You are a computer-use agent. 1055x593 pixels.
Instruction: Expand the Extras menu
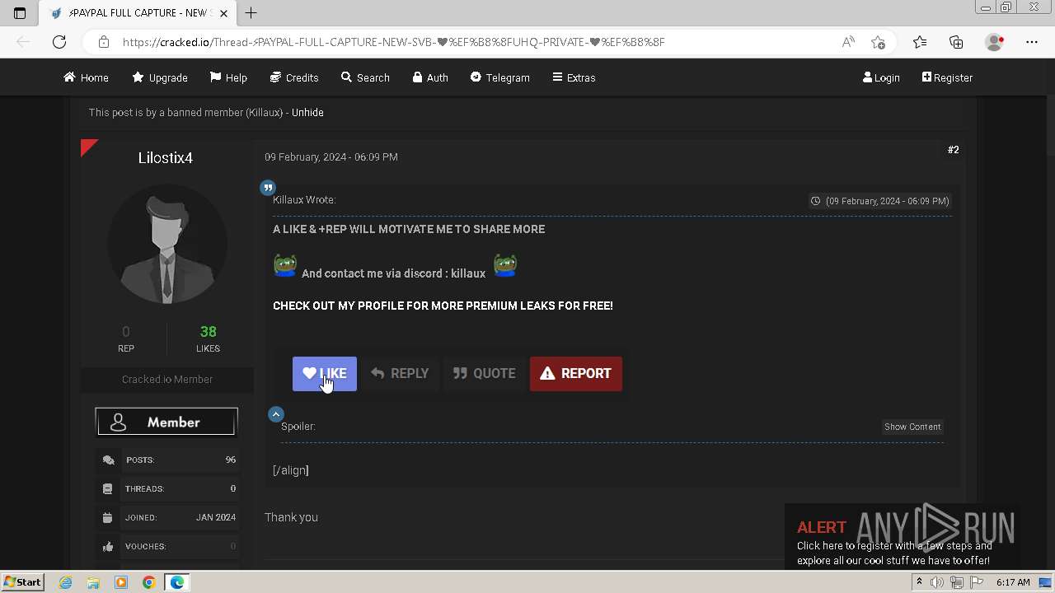tap(574, 77)
